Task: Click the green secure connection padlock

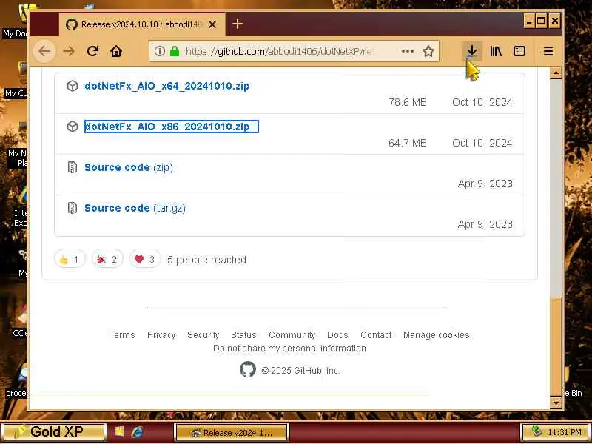Action: point(175,51)
